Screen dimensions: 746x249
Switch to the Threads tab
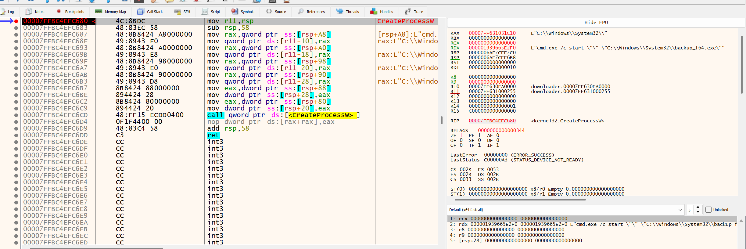click(348, 12)
